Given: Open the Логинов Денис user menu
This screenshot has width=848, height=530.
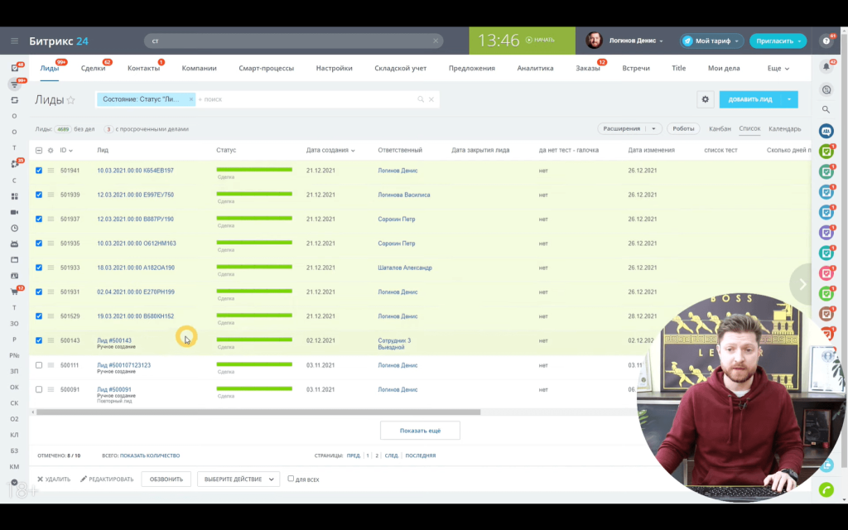Looking at the screenshot, I should click(636, 41).
